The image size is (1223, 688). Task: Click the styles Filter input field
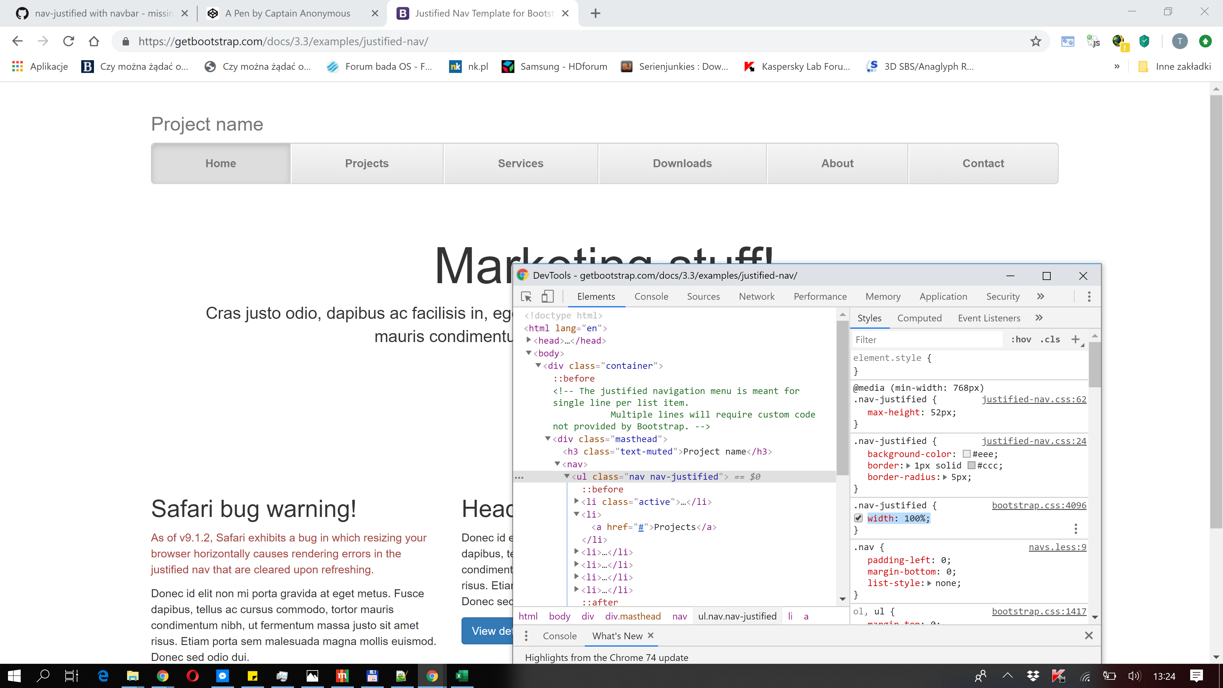(926, 340)
